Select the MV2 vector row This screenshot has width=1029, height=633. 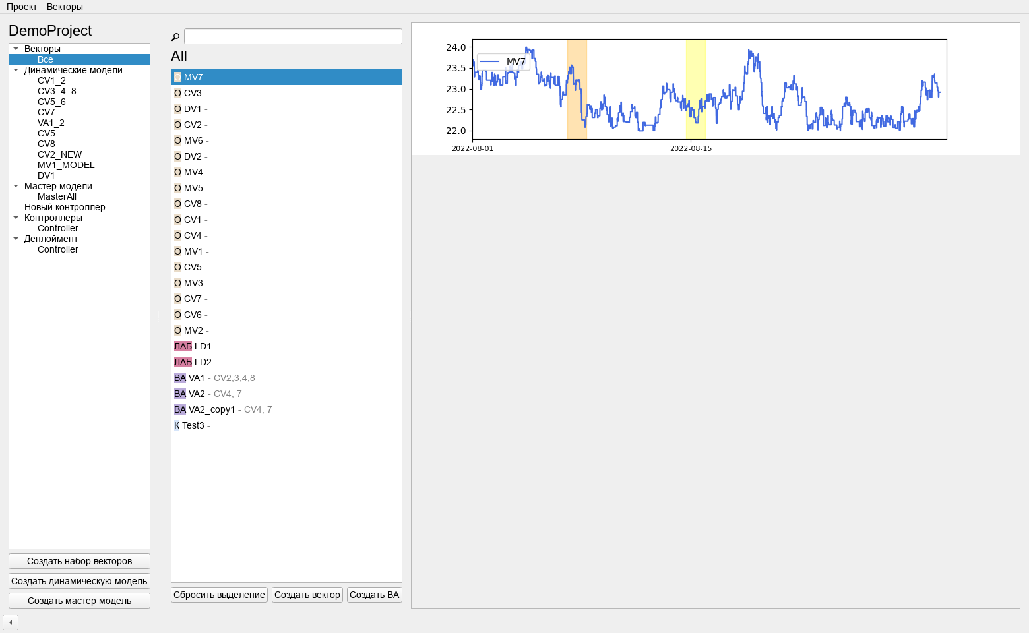[x=286, y=330]
